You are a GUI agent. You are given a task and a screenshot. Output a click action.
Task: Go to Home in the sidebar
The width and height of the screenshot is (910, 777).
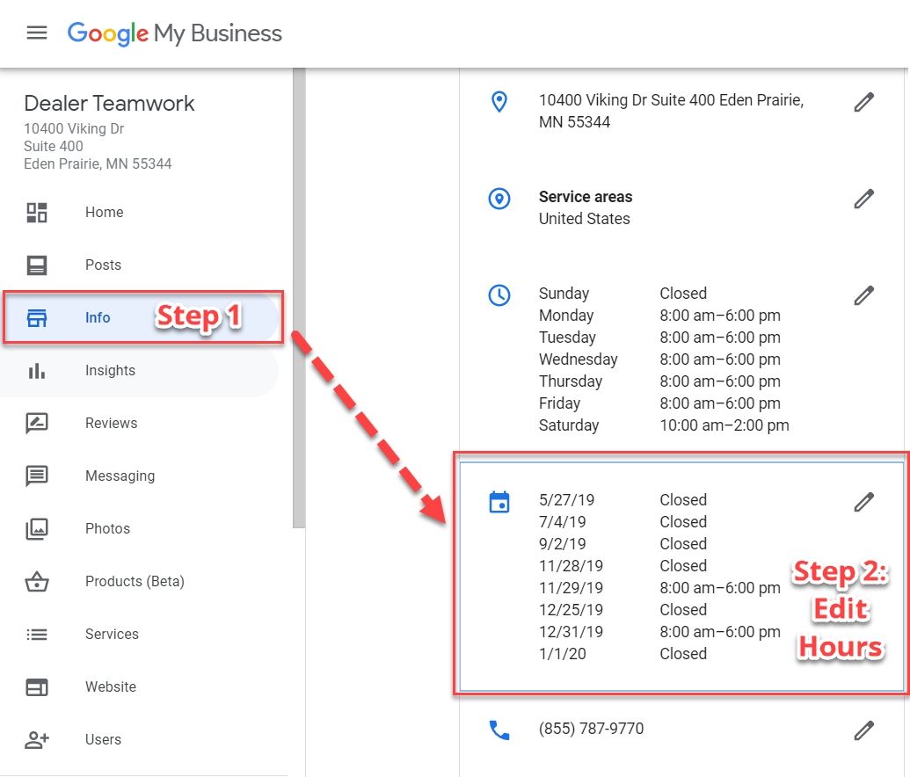pos(104,213)
